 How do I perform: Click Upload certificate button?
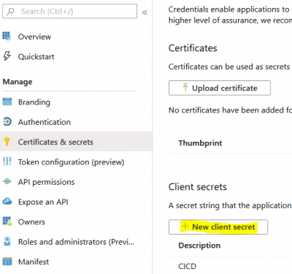[220, 88]
